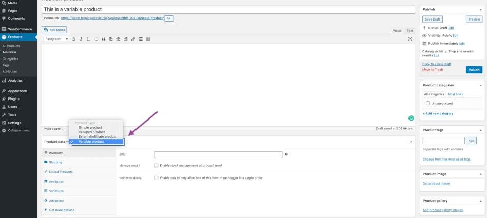This screenshot has height=218, width=487.
Task: Collapse the Product categories panel
Action: 481,85
